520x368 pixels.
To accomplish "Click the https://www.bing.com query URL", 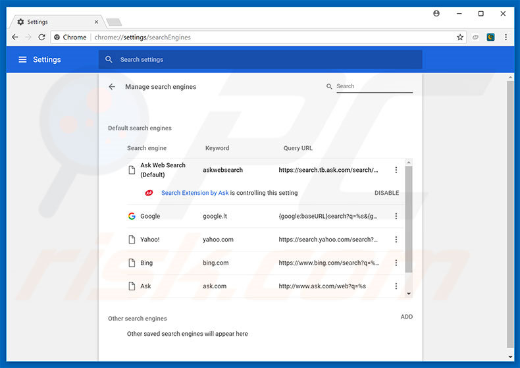I will tap(328, 263).
